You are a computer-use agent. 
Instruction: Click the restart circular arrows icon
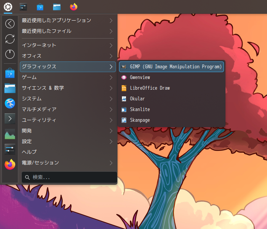click(10, 39)
